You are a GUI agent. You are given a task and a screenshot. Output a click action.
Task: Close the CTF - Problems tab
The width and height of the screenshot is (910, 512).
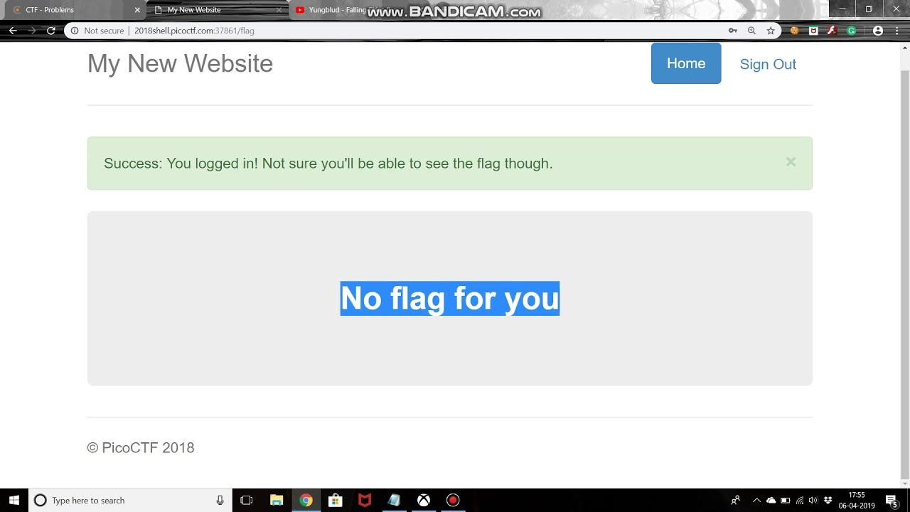click(137, 10)
